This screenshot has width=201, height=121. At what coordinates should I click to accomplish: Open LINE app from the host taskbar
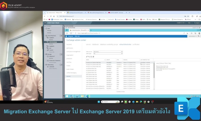126,102
